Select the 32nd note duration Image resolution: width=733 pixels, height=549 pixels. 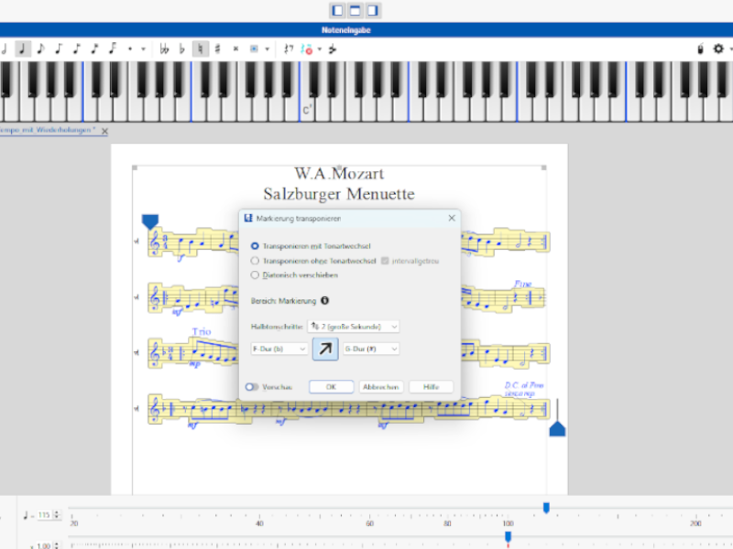77,48
